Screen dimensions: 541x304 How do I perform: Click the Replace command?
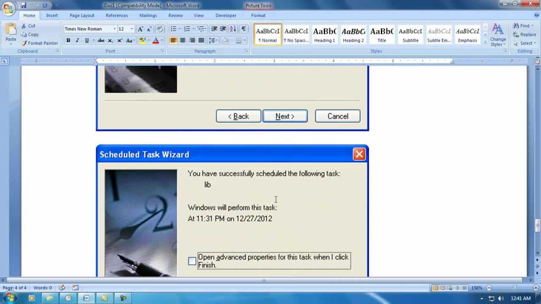(x=525, y=35)
